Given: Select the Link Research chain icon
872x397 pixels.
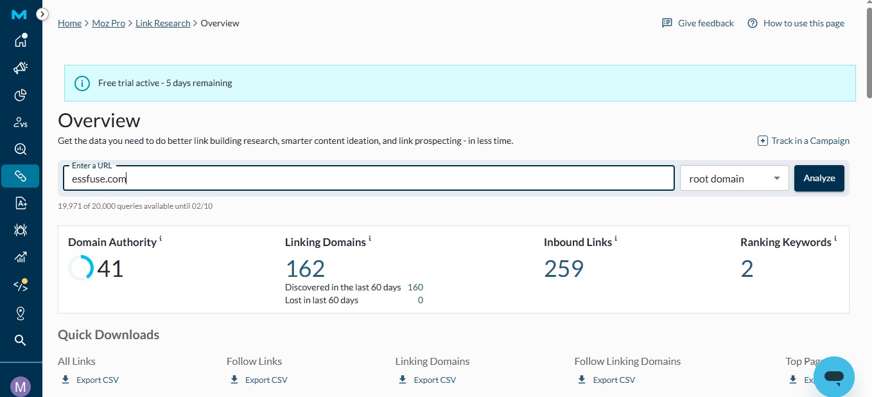Looking at the screenshot, I should click(21, 176).
